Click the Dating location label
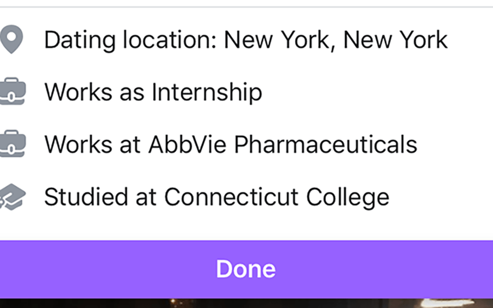The height and width of the screenshot is (308, 493). click(x=131, y=40)
